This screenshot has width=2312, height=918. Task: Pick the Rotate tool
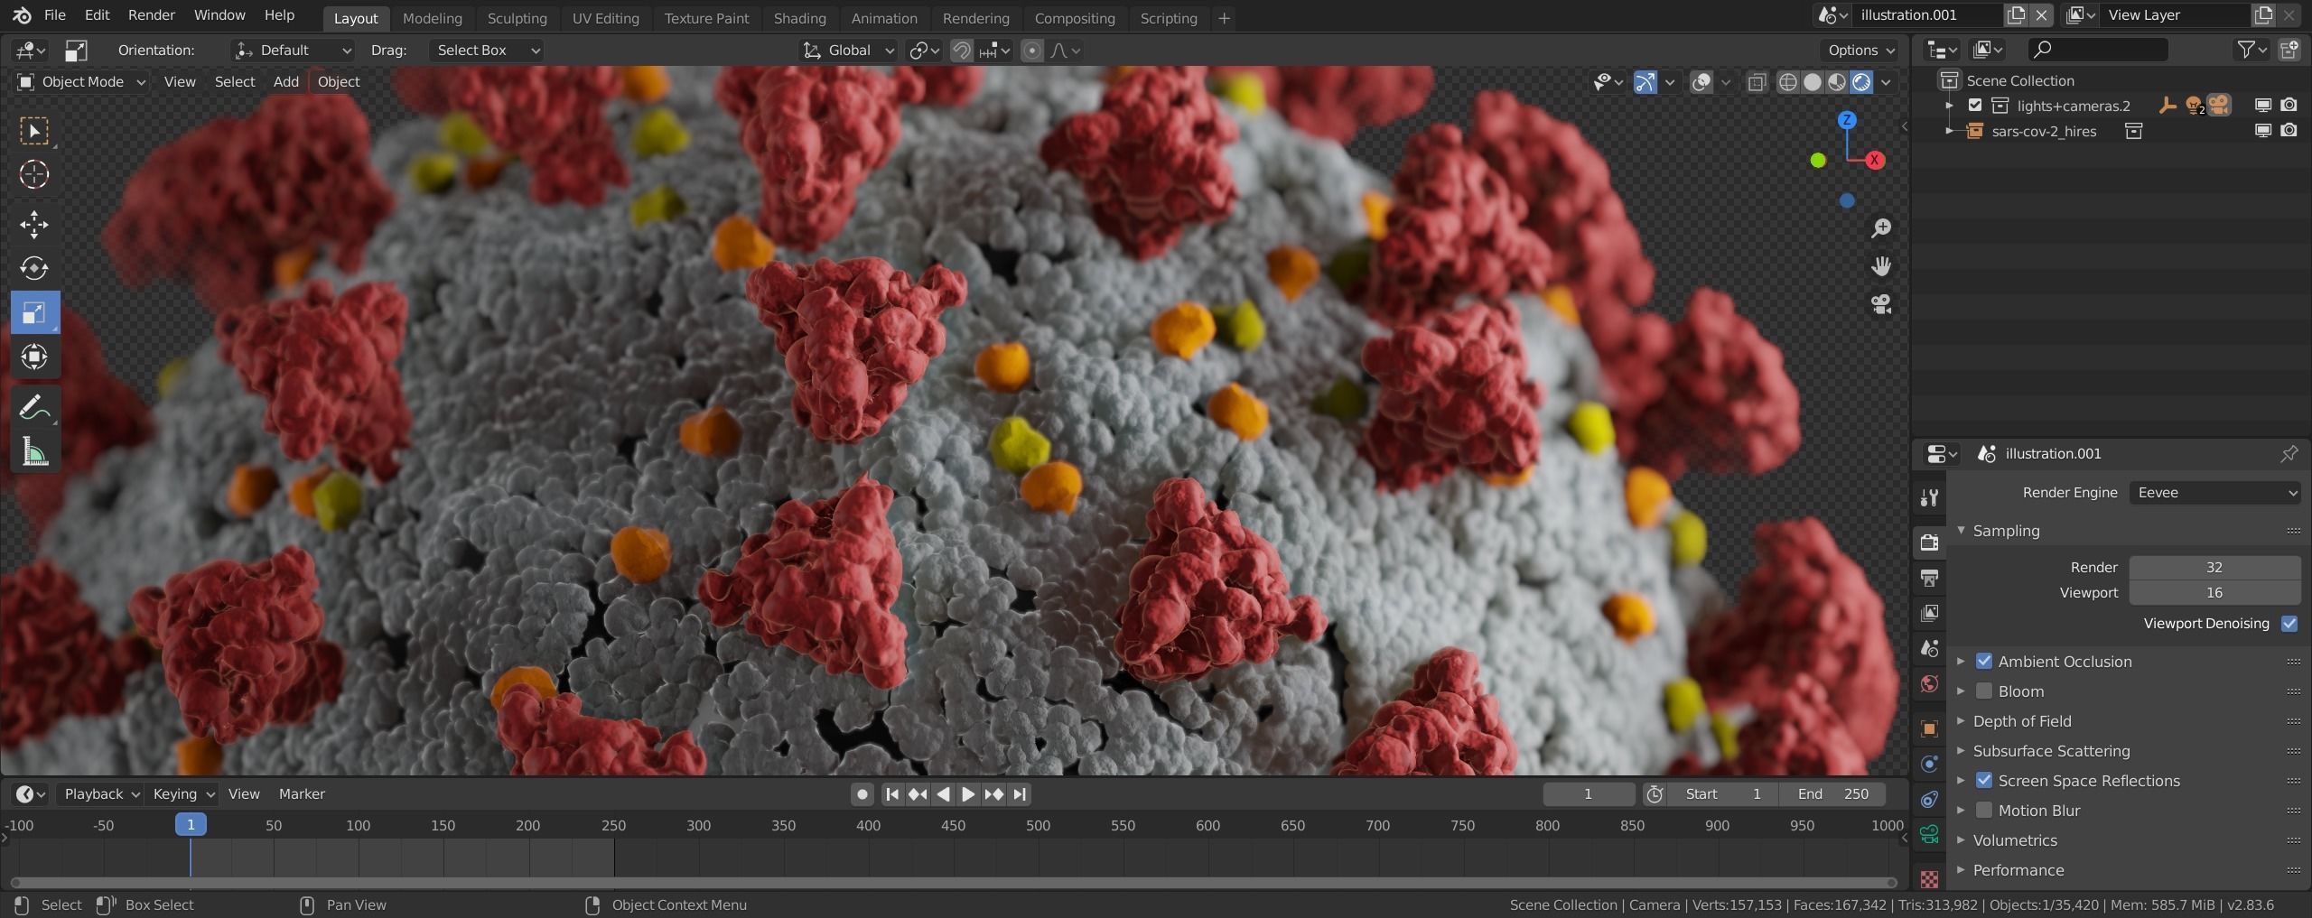click(34, 268)
